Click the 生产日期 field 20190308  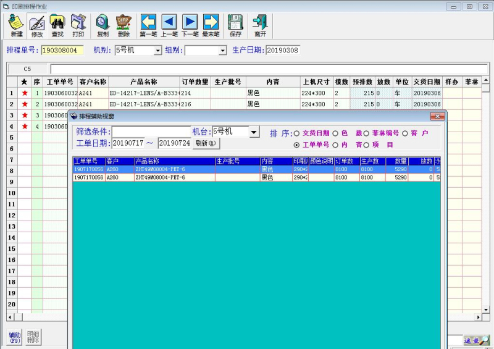tap(283, 51)
